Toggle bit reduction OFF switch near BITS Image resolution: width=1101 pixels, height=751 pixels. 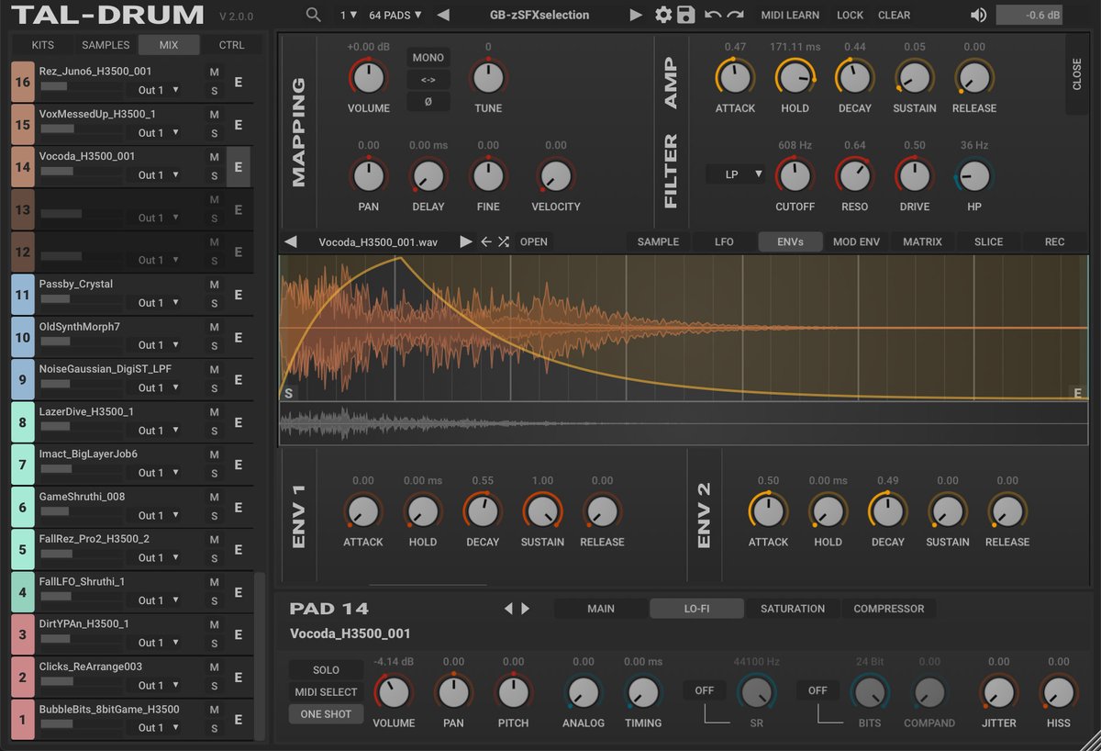pyautogui.click(x=817, y=690)
